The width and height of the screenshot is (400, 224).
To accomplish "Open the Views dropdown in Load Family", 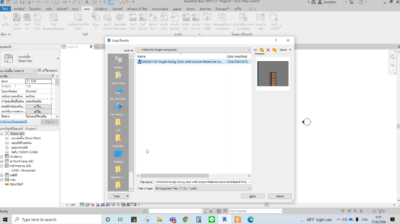I will pyautogui.click(x=285, y=50).
